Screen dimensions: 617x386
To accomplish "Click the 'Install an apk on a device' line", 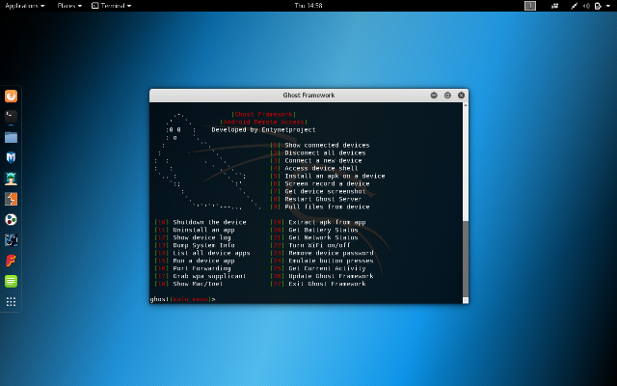I will click(328, 176).
